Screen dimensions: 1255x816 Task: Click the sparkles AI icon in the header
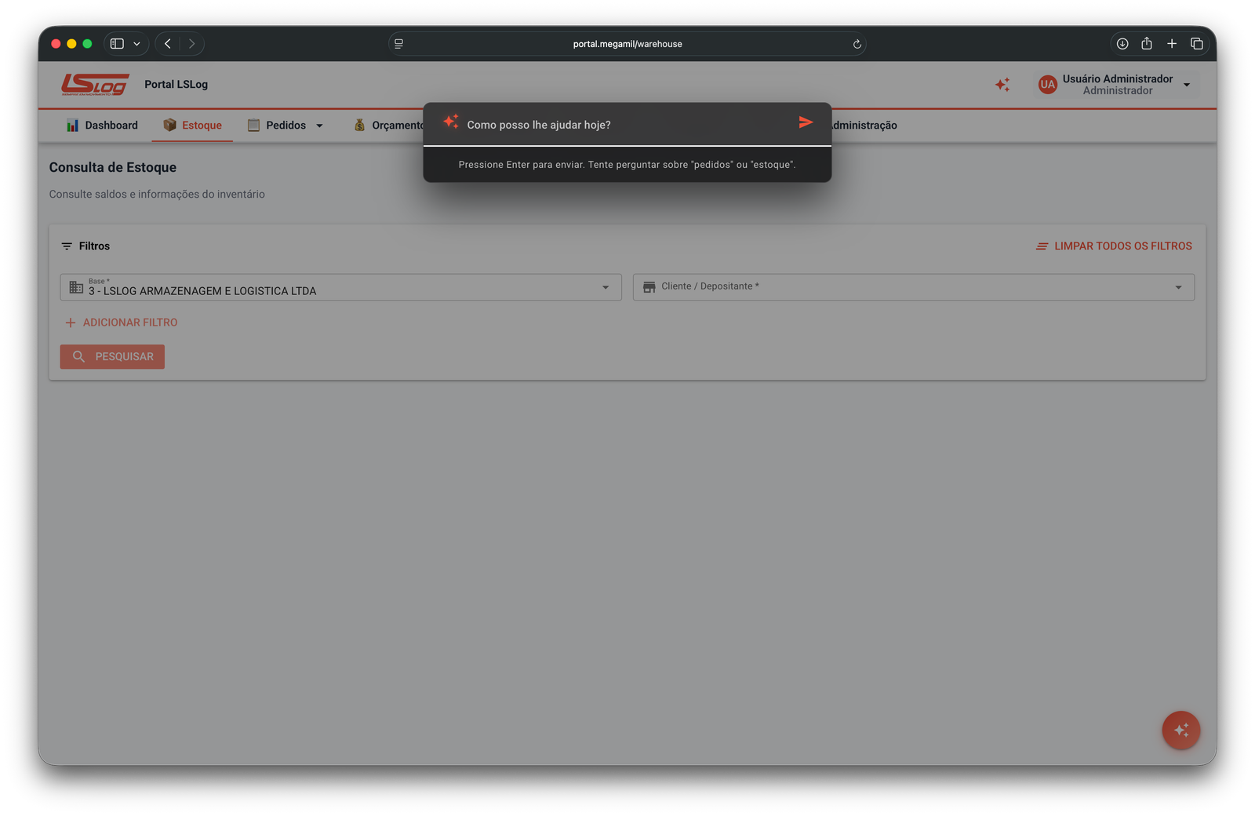pos(1002,85)
